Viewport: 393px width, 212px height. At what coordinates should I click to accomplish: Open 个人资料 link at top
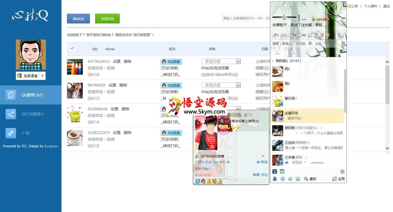[x=371, y=6]
